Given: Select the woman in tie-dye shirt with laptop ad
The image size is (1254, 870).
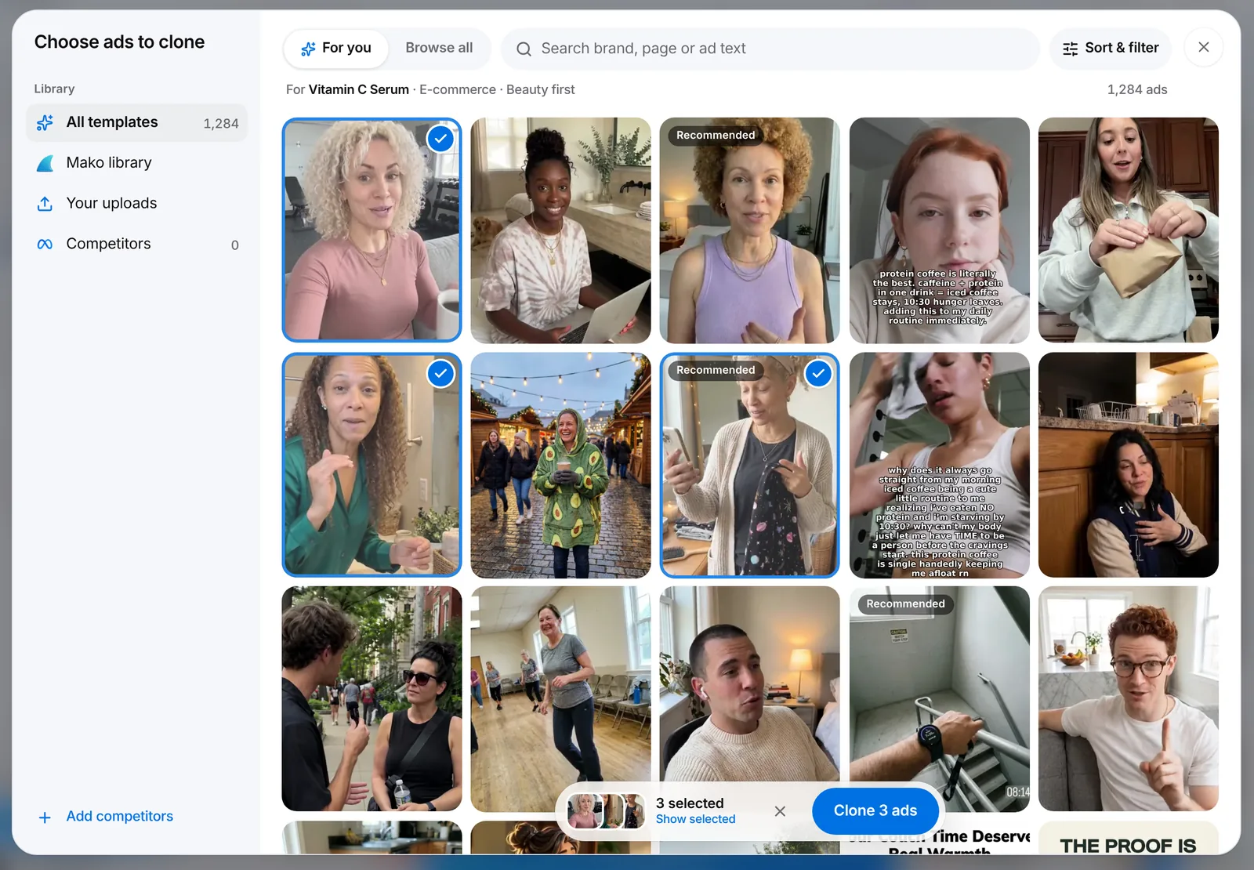Looking at the screenshot, I should point(560,230).
